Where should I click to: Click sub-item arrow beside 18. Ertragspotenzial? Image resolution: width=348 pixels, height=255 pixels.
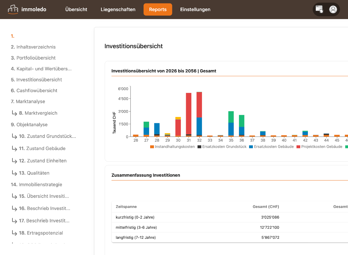click(15, 233)
